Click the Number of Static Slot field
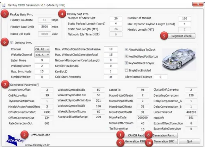The image size is (205, 147). point(116,18)
